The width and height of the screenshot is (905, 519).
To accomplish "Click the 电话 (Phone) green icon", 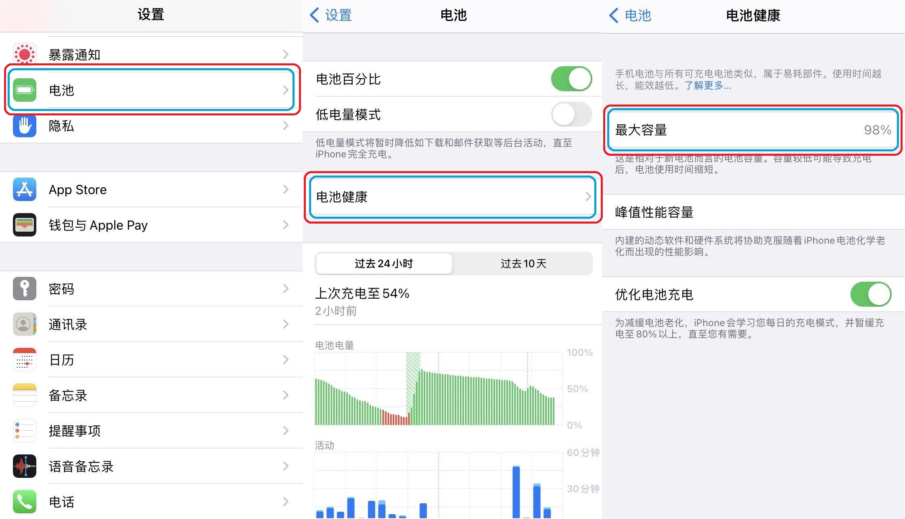I will pyautogui.click(x=25, y=502).
